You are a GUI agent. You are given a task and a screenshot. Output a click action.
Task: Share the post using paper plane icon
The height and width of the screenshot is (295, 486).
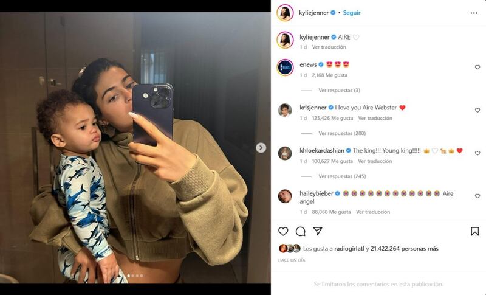click(318, 231)
